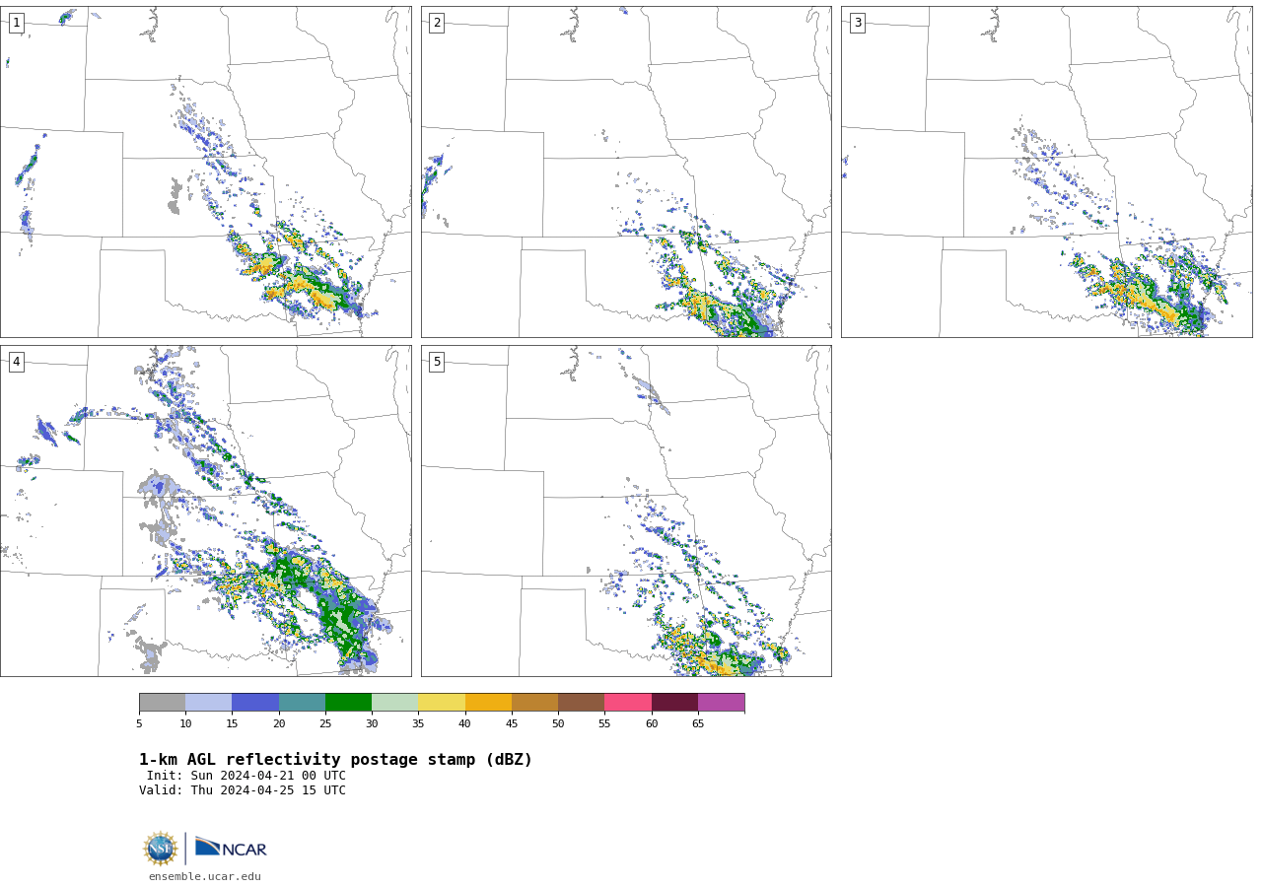Click the 'Init: Sun 2024-04-21 00 UTC' line

click(246, 776)
